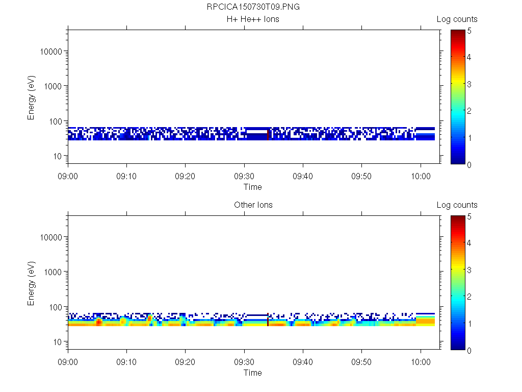Click 10:00 tick label in H+ He++ panel
The image size is (522, 392).
coord(421,176)
